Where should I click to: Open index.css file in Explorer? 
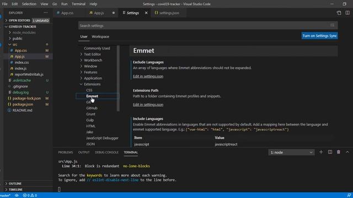coord(22,62)
